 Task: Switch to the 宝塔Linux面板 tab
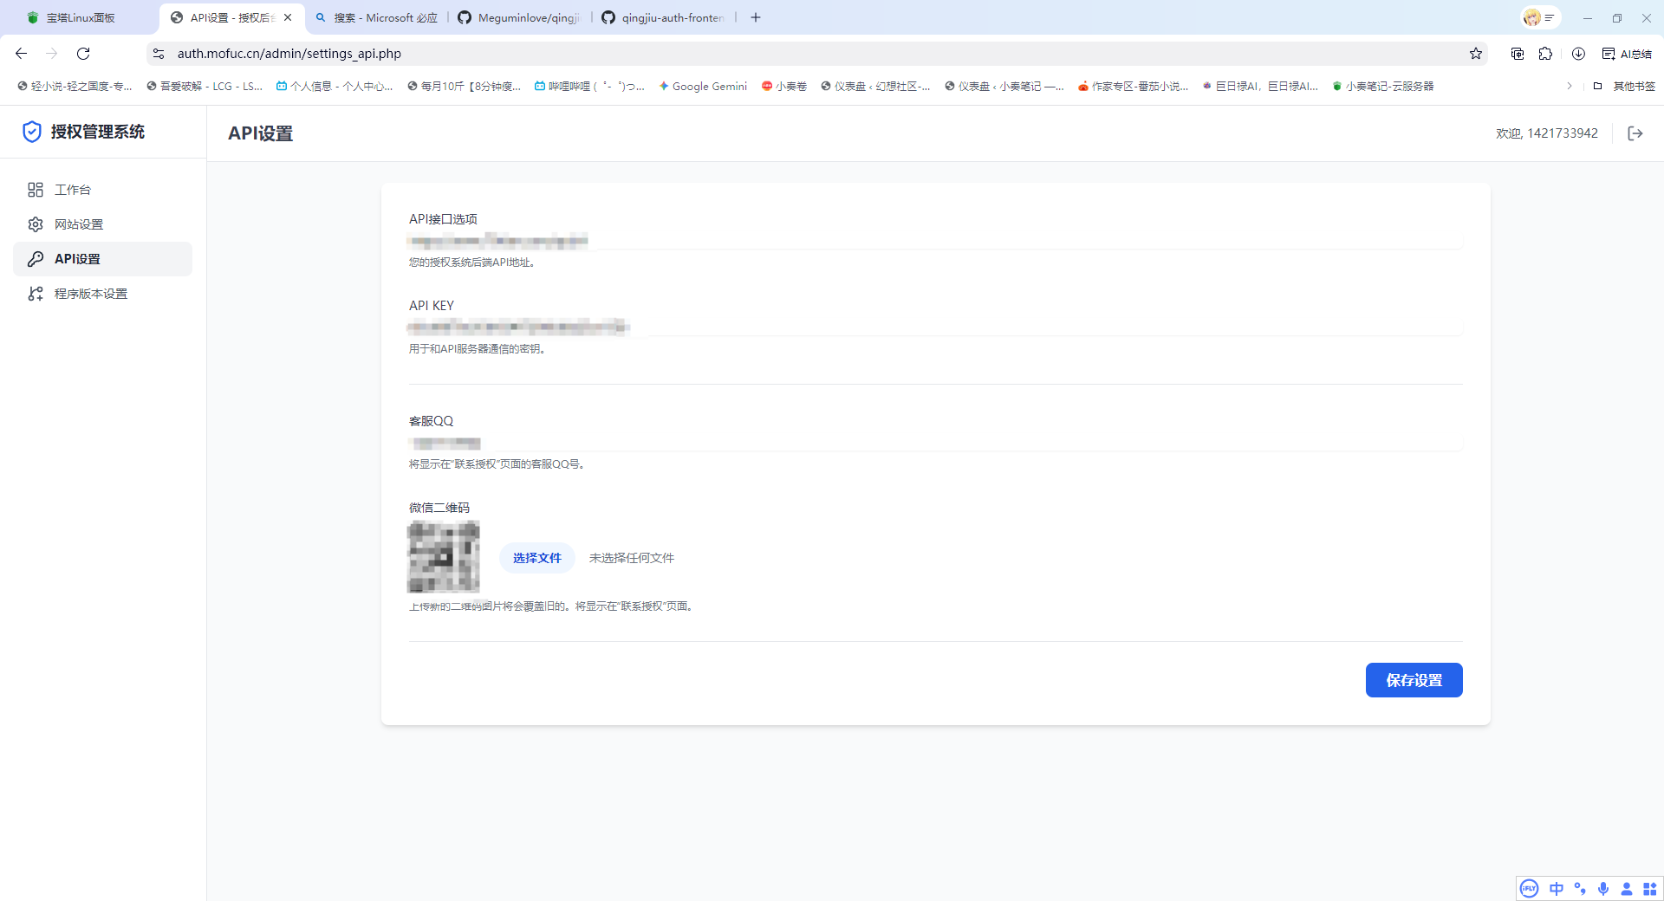click(76, 16)
